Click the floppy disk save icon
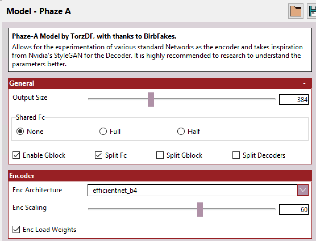316x241 pixels. pos(312,11)
